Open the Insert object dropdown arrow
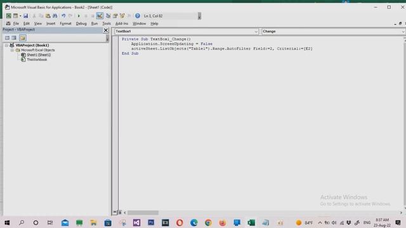 [x=20, y=16]
